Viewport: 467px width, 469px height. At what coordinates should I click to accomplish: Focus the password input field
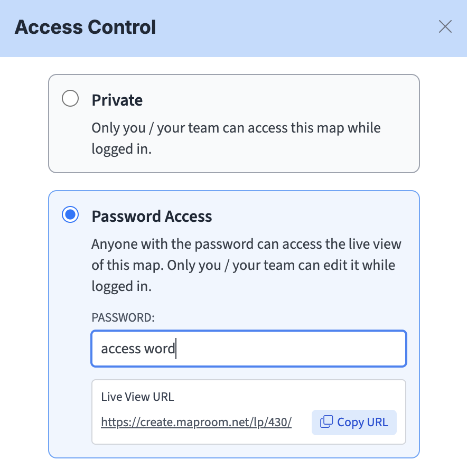[x=248, y=349]
